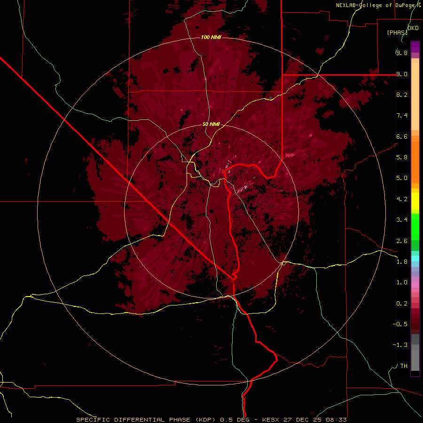Screen dimensions: 423x423
Task: Click the 3.4 value on the scale
Action: click(402, 220)
